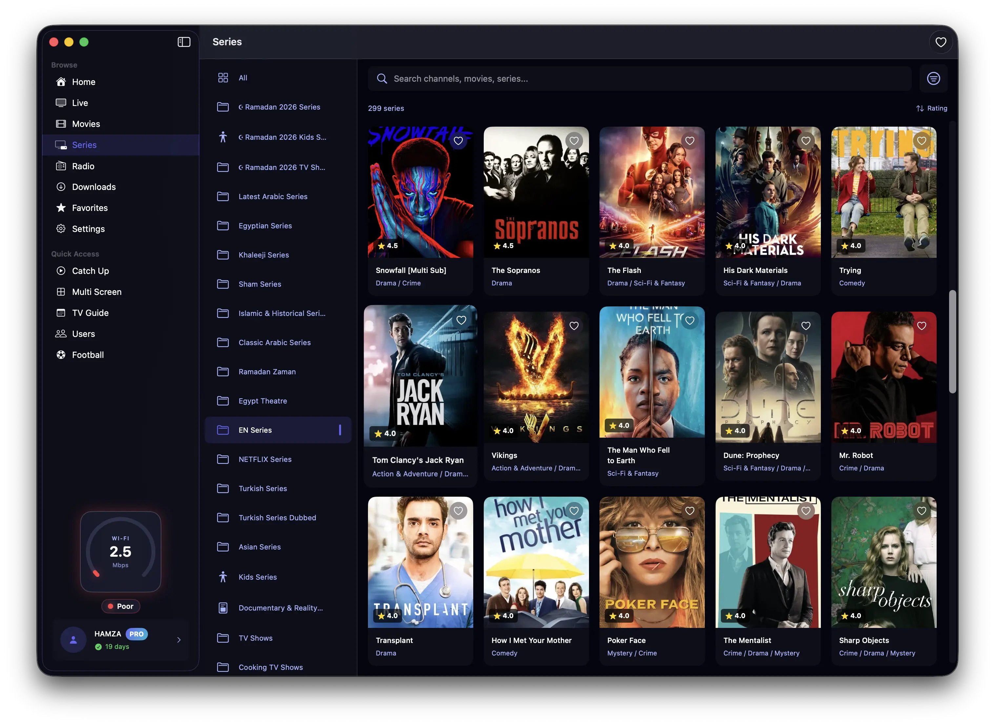This screenshot has height=725, width=995.
Task: Click the Wi-Fi speed gauge widget
Action: click(120, 552)
